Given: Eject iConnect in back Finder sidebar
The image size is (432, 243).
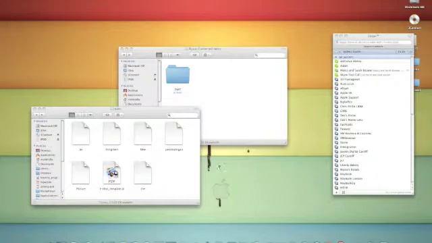Looking at the screenshot, I should [x=155, y=75].
